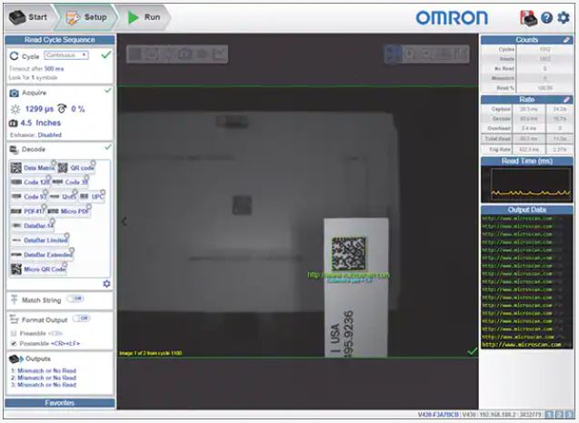Open the Decode settings gear icon
The width and height of the screenshot is (579, 423).
click(106, 283)
